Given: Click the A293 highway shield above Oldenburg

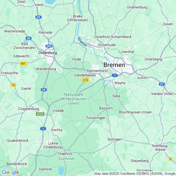Looking at the screenshot, I should (49, 46).
